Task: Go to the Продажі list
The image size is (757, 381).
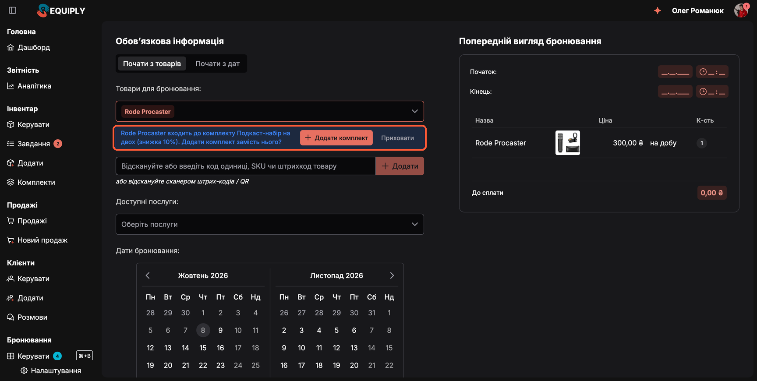Action: (27, 221)
